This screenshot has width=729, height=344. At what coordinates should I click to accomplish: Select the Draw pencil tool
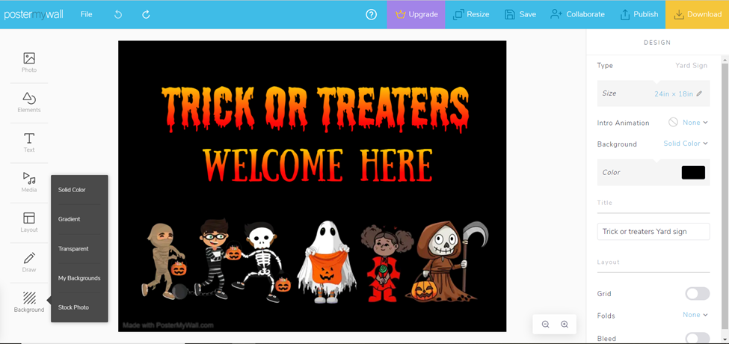pos(29,262)
